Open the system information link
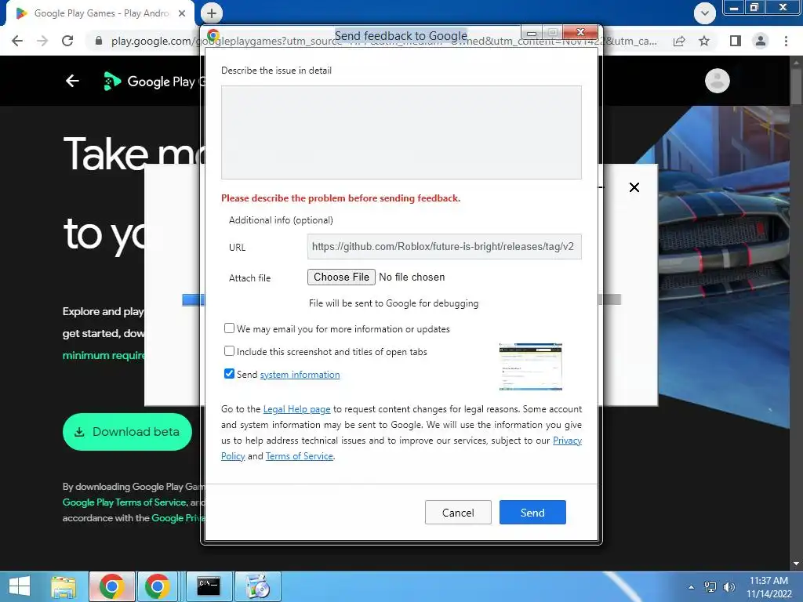Image resolution: width=803 pixels, height=602 pixels. tap(300, 375)
